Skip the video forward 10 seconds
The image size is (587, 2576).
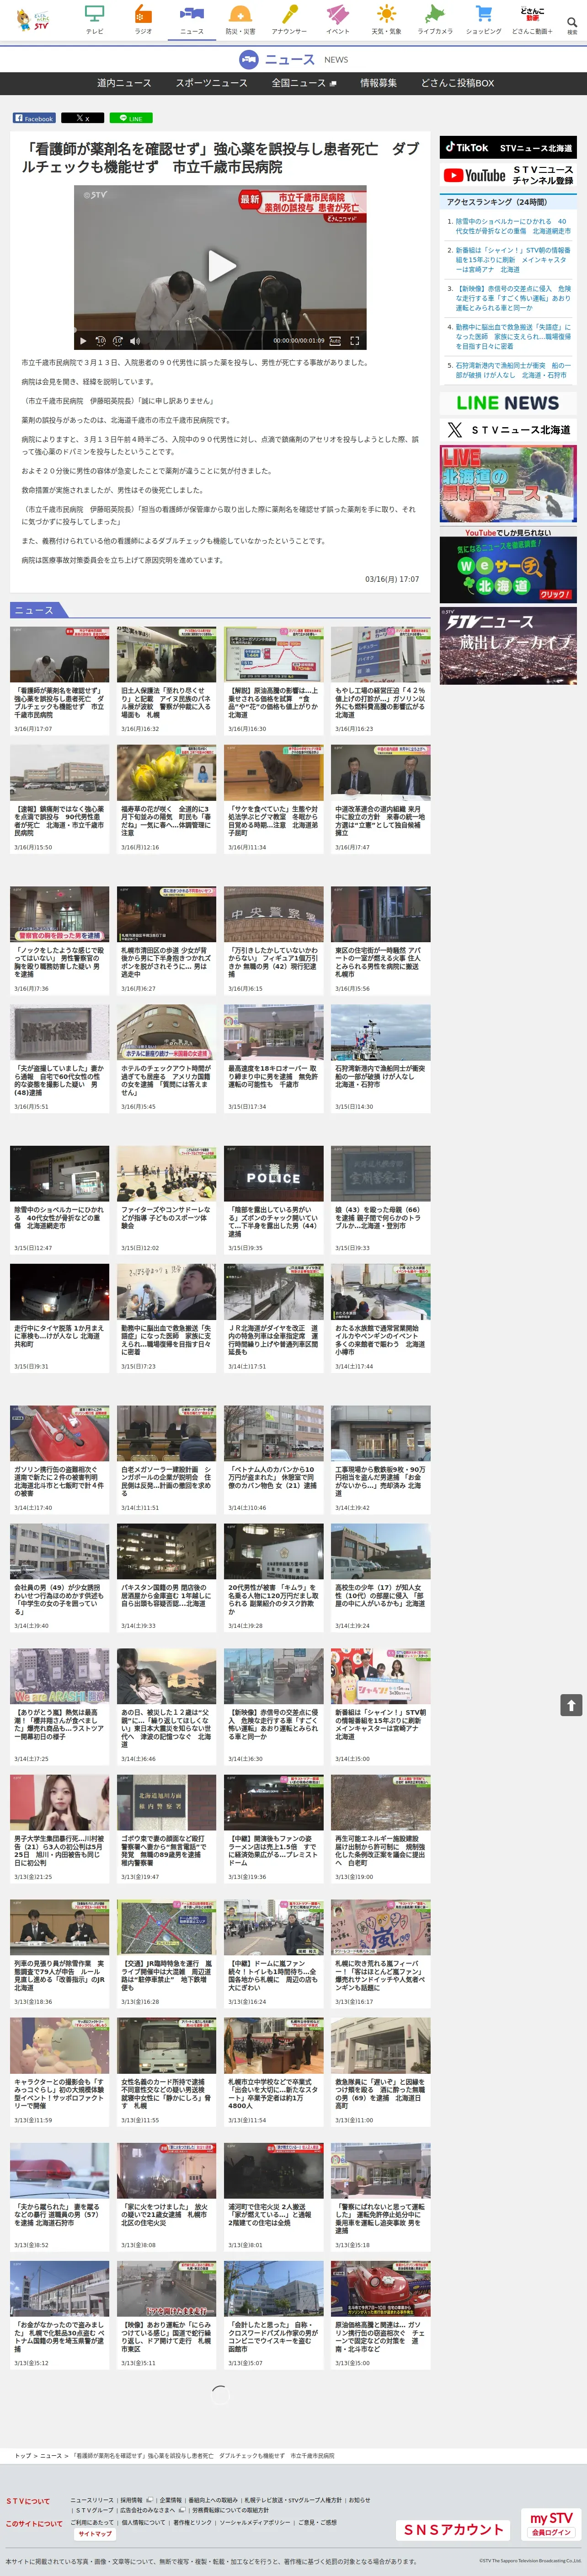[117, 341]
